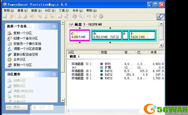Click the 调整/移动分区 operation
188x115 pixels.
coord(23,91)
